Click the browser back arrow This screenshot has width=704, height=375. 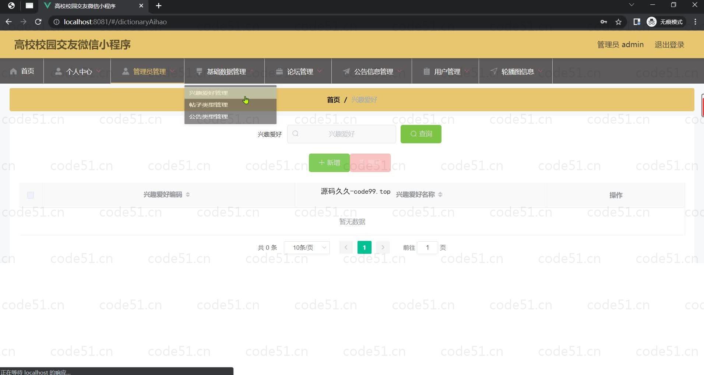(9, 22)
